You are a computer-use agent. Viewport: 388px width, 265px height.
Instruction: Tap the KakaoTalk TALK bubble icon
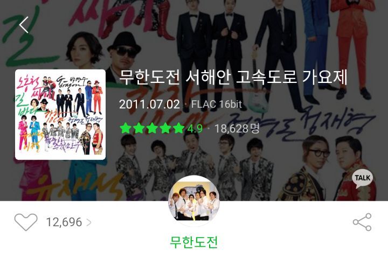[x=363, y=178]
